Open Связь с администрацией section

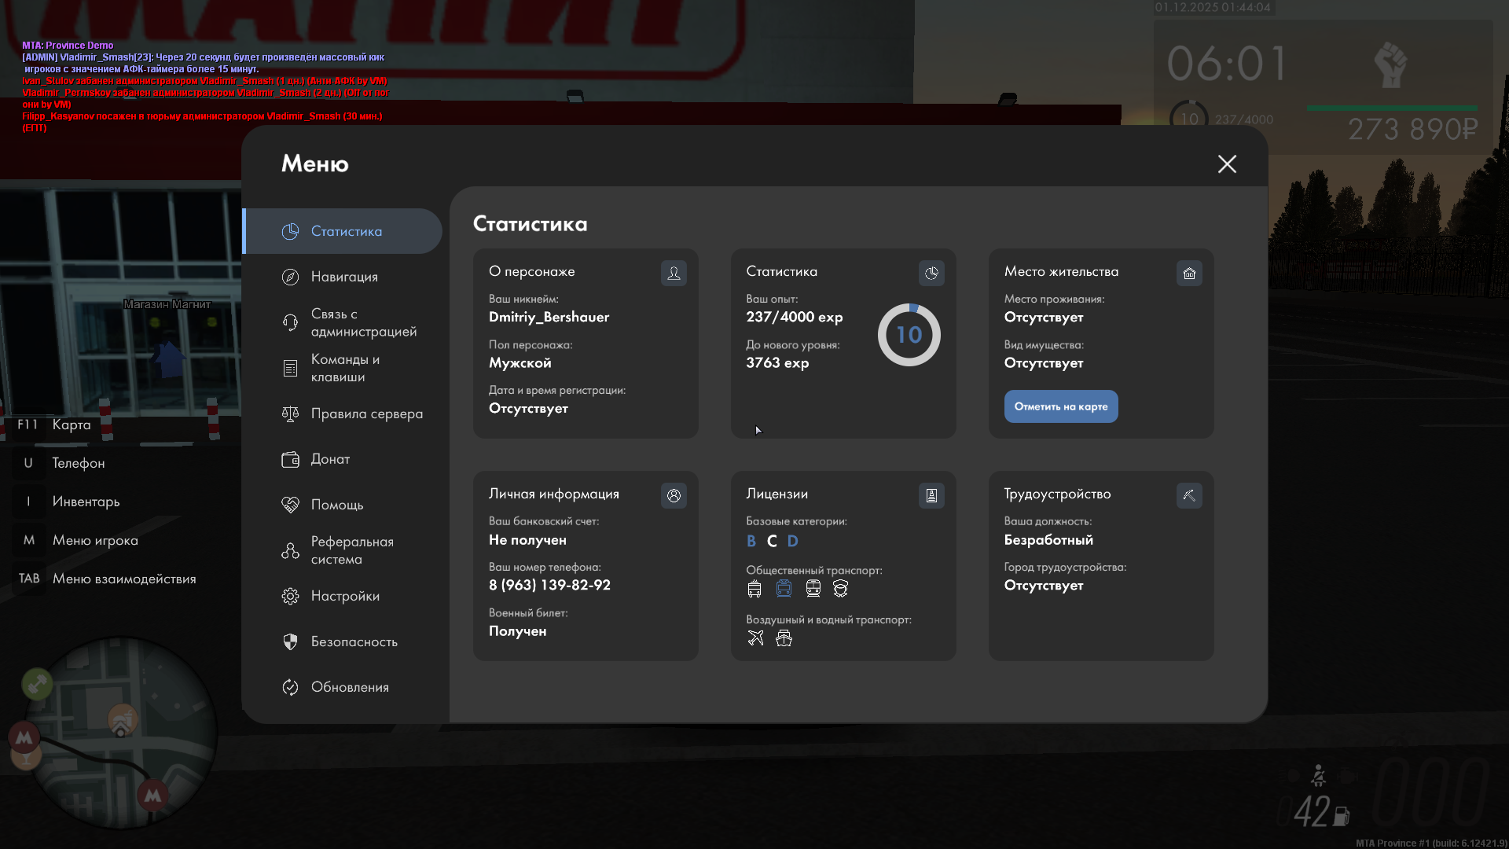[x=363, y=322]
